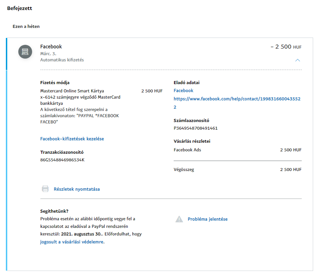The width and height of the screenshot is (319, 273).
Task: Click transaction ID 86G5548846986534K
Action: [62, 160]
